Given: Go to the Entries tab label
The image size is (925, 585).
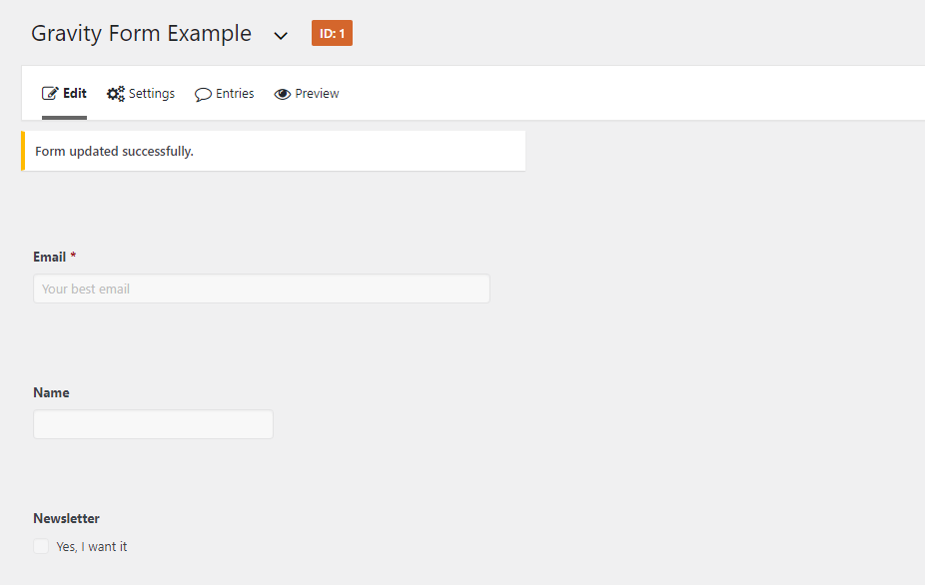Looking at the screenshot, I should [235, 93].
